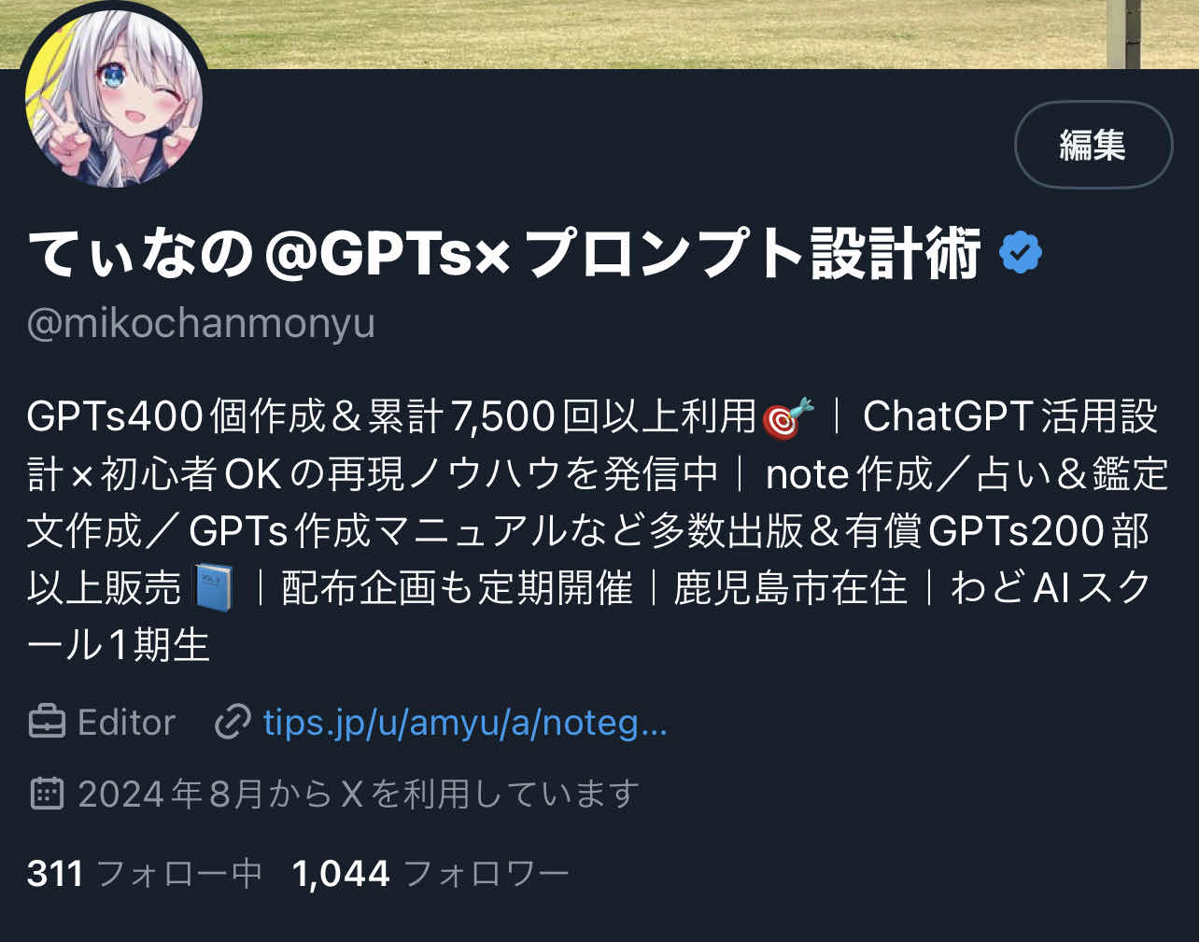Open the tips.jp/u/amyu link
The width and height of the screenshot is (1199, 942).
point(465,723)
